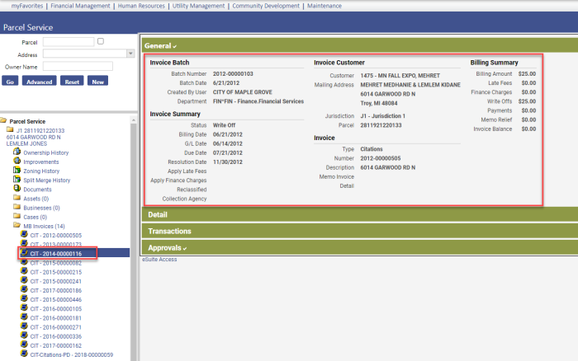Viewport: 578px width, 361px height.
Task: Click invoice icon for CIT - 2016-00000336
Action: coord(24,335)
